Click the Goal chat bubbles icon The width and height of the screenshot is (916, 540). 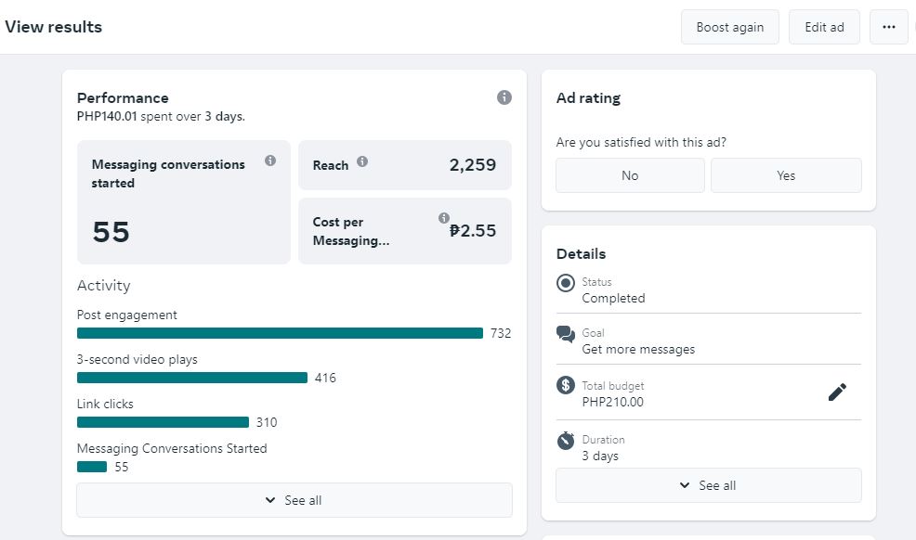click(566, 334)
